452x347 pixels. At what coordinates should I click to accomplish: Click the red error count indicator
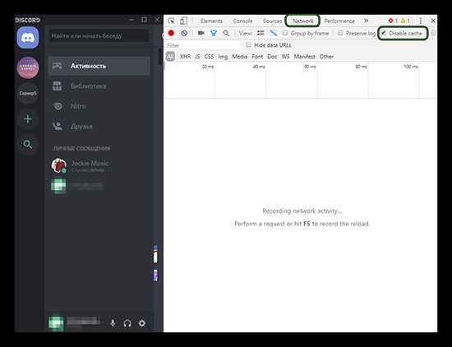(393, 21)
